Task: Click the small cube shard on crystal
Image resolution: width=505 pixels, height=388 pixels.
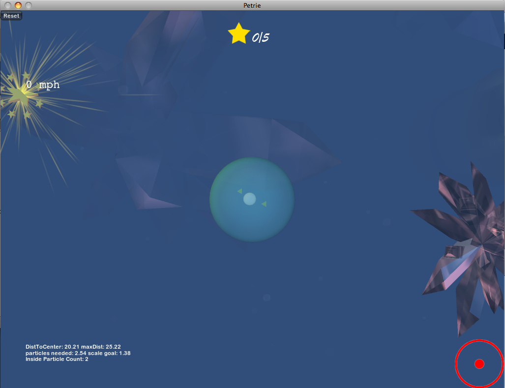Action: (x=454, y=251)
